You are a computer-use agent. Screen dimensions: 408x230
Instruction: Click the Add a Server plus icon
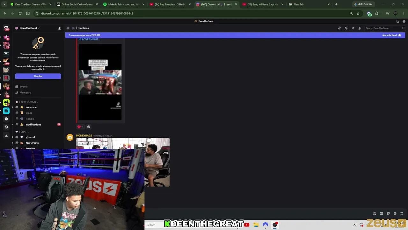pyautogui.click(x=6, y=119)
